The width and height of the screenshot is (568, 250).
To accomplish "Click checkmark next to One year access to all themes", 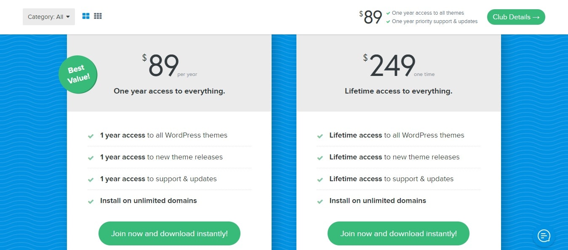I will (388, 13).
